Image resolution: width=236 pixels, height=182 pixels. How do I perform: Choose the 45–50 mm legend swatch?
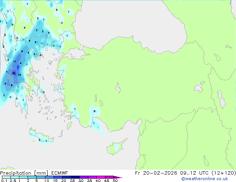109,177
